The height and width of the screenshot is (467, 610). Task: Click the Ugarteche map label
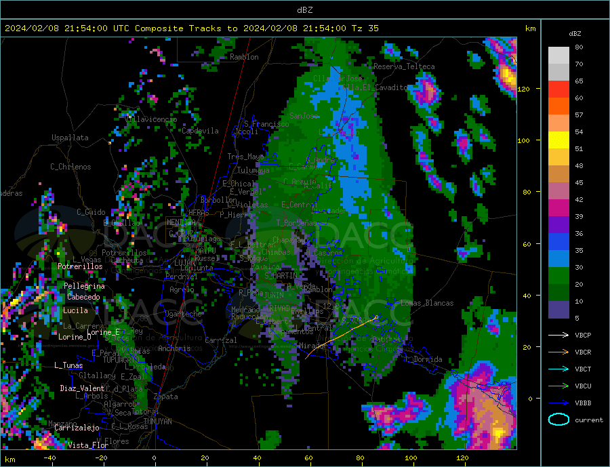183,314
